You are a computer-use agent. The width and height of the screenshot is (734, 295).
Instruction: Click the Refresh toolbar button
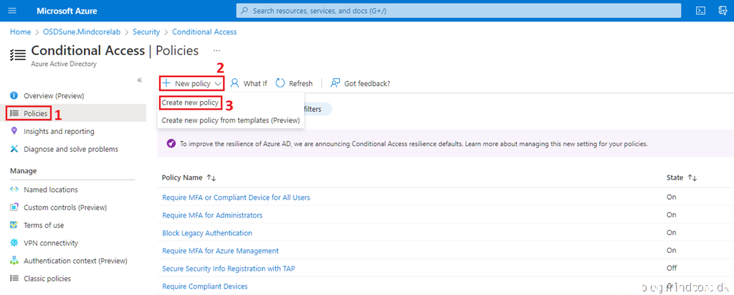pyautogui.click(x=294, y=84)
